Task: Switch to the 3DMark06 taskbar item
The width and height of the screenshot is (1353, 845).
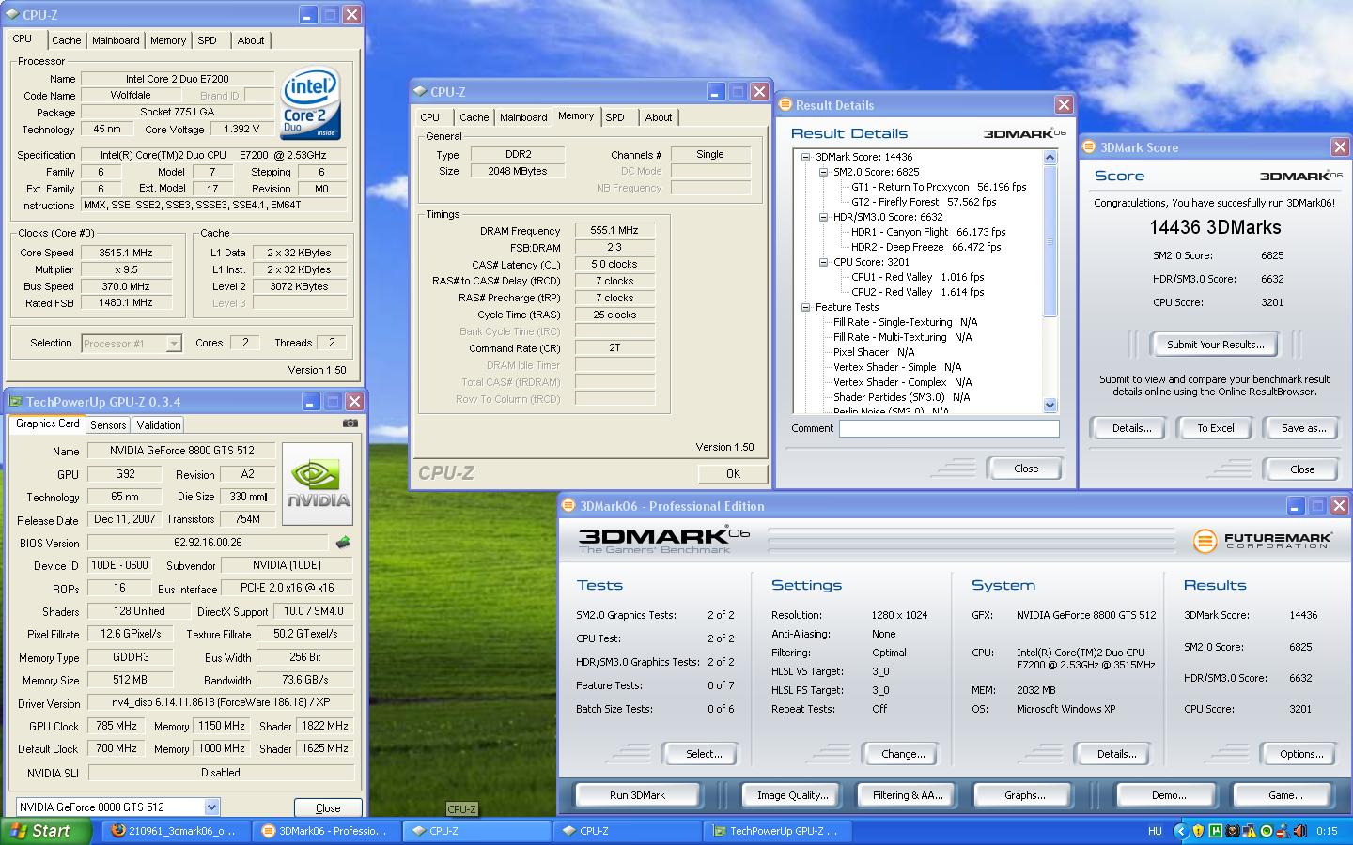Action: 328,831
